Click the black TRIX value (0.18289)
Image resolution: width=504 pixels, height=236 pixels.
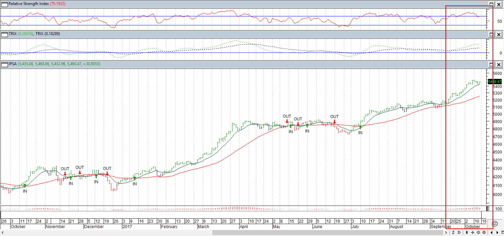click(x=52, y=34)
